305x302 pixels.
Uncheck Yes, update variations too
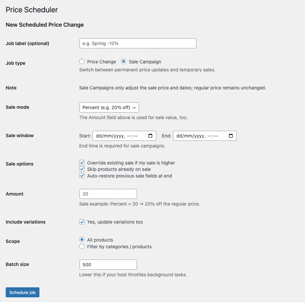(x=82, y=222)
